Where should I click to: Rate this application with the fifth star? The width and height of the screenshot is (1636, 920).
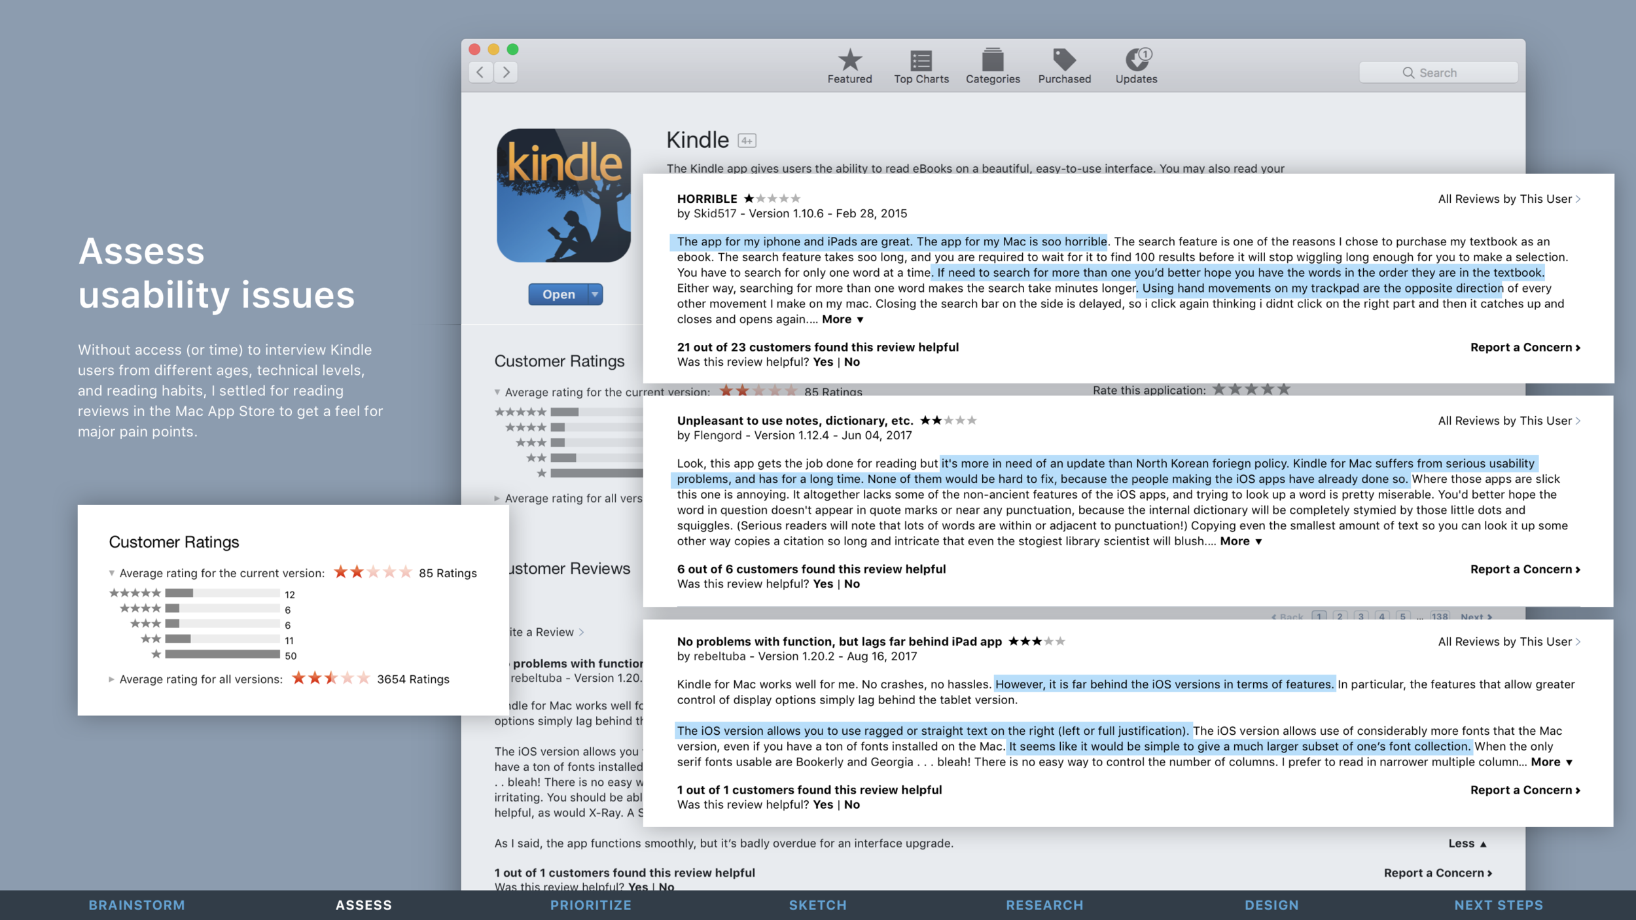(1284, 389)
